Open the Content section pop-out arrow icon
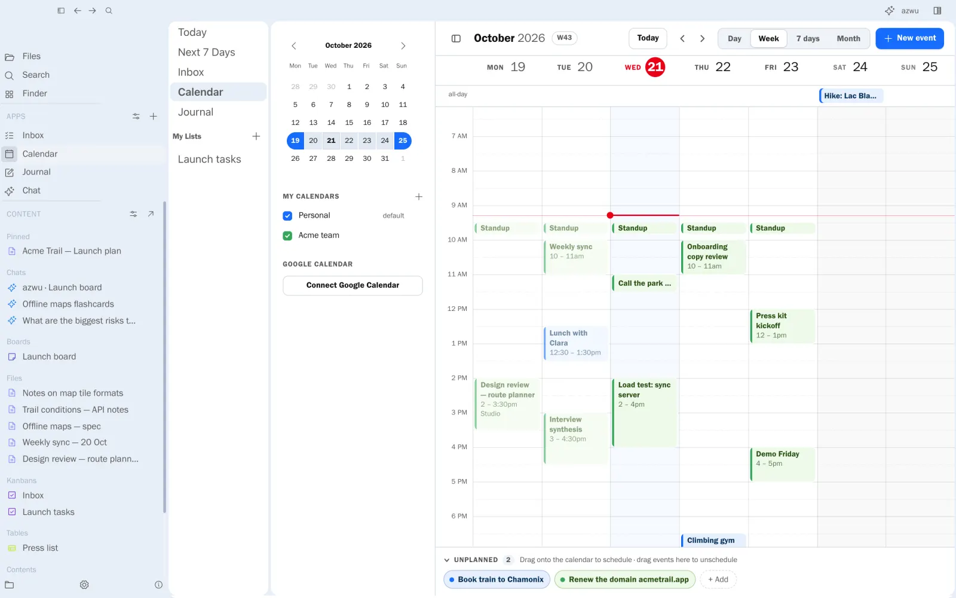The image size is (956, 598). [x=151, y=214]
